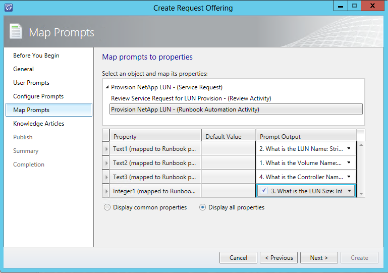Click the Previous button

tap(279, 258)
